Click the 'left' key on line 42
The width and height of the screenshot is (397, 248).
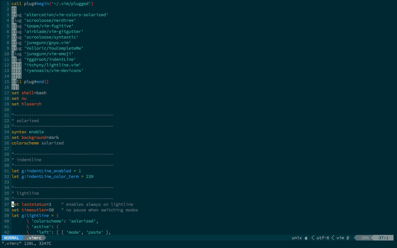coord(44,232)
